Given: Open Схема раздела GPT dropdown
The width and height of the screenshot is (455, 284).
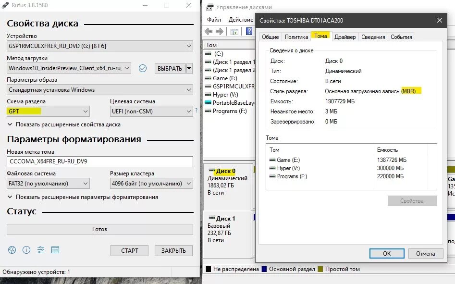Looking at the screenshot, I should pos(48,111).
